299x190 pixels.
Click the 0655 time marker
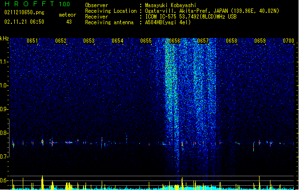point(146,41)
